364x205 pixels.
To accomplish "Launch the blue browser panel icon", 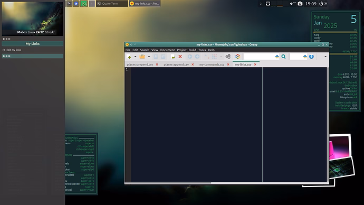I will tap(76, 4).
